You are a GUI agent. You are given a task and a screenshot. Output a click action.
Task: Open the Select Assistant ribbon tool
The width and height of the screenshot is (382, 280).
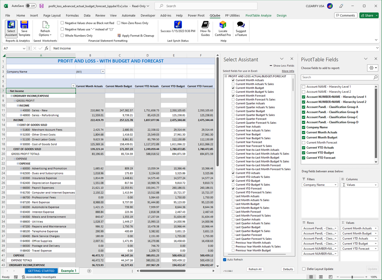point(11,29)
